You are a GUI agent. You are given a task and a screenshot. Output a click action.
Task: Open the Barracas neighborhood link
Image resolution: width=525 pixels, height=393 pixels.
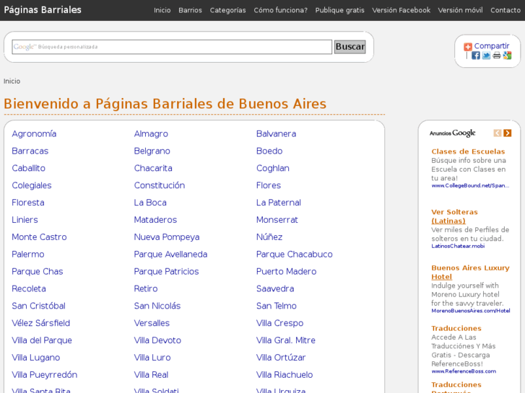coord(30,151)
